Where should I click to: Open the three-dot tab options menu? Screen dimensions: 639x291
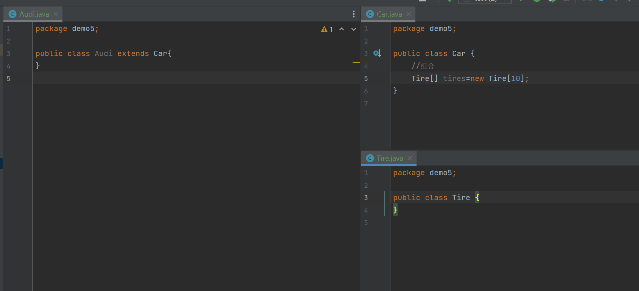click(354, 14)
